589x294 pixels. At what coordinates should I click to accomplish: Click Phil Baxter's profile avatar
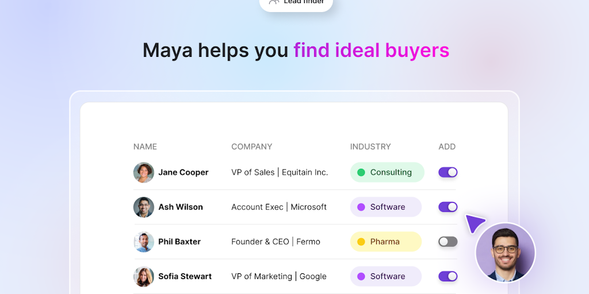pos(143,242)
